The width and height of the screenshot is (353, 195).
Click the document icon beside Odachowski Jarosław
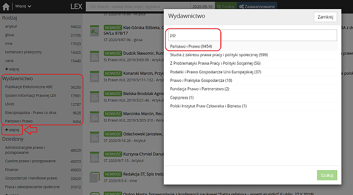94,137
